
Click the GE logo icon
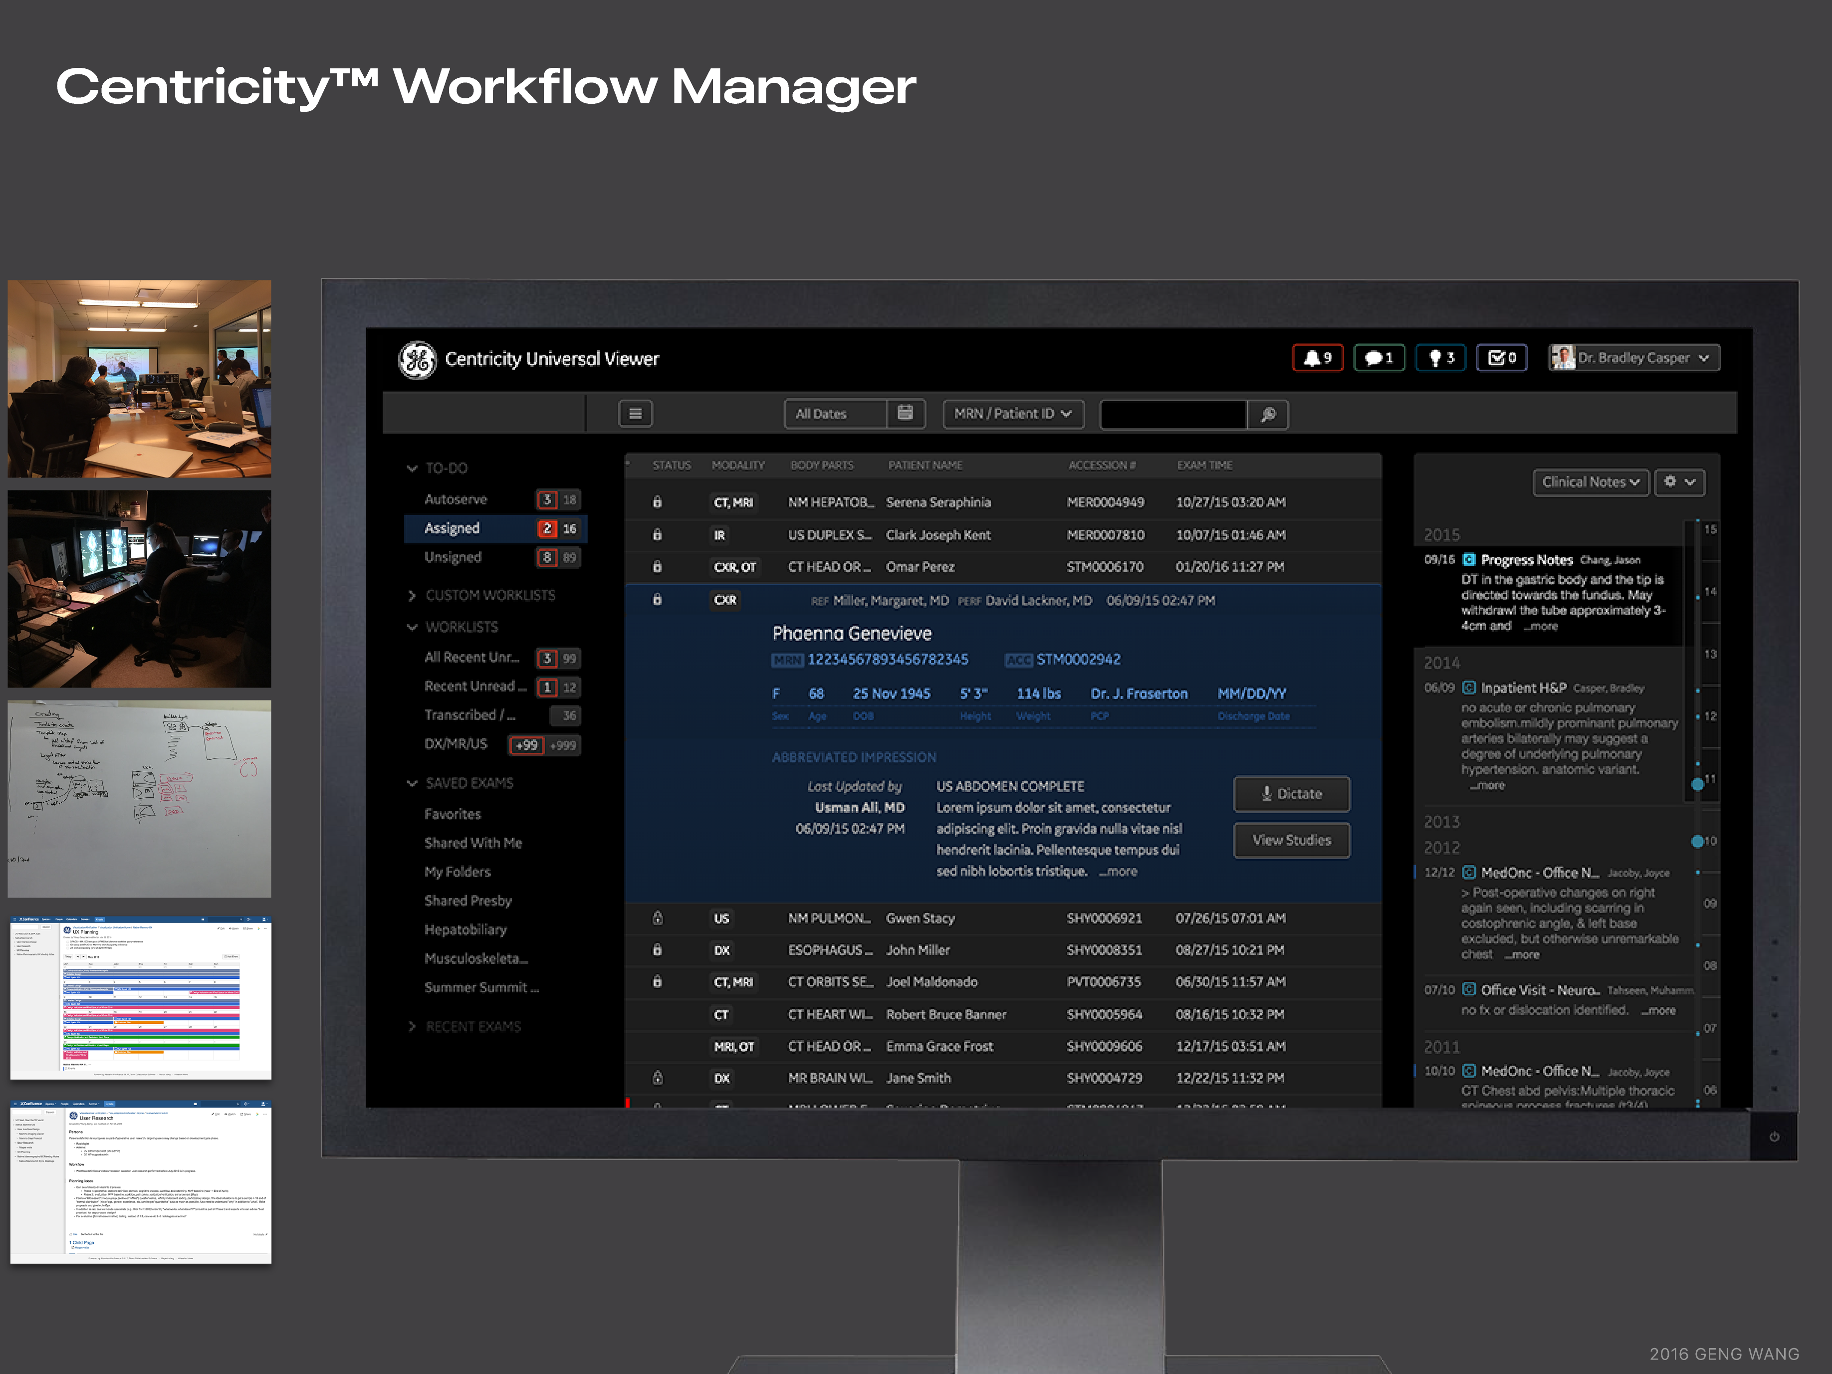point(418,359)
